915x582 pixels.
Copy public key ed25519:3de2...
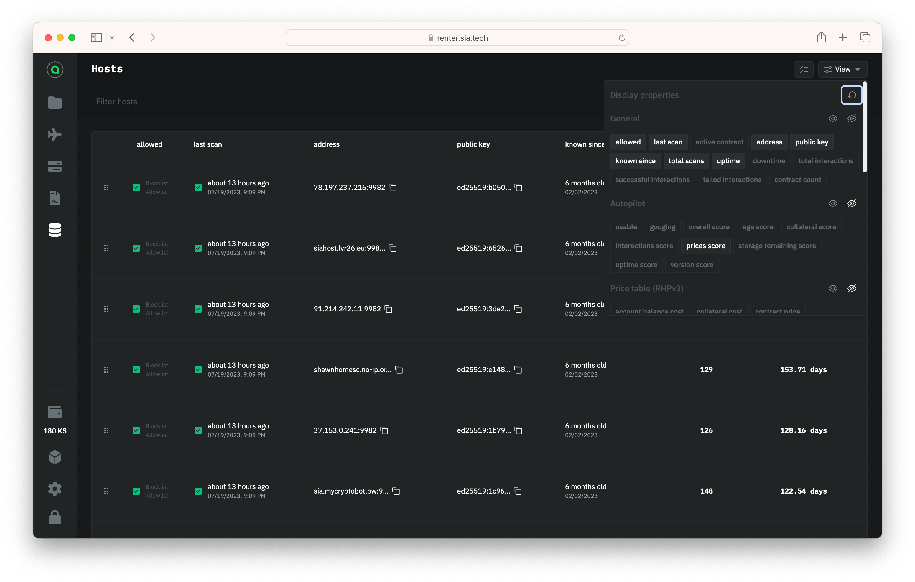(x=518, y=309)
